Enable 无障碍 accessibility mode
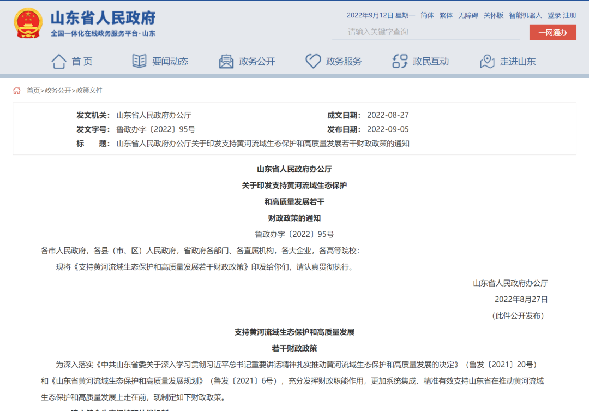This screenshot has width=589, height=411. tap(468, 15)
